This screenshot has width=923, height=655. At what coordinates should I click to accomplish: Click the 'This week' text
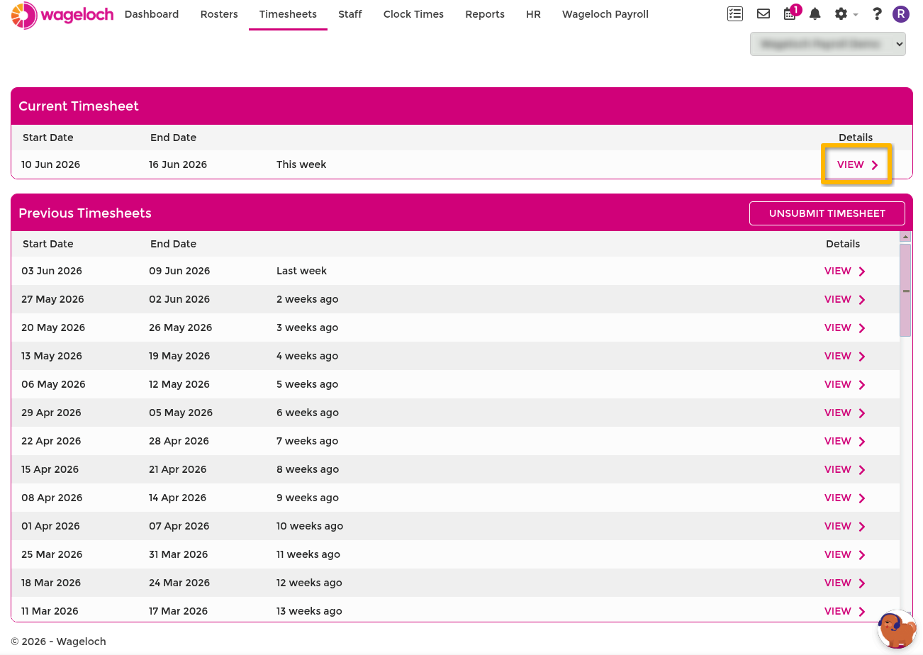pyautogui.click(x=301, y=164)
